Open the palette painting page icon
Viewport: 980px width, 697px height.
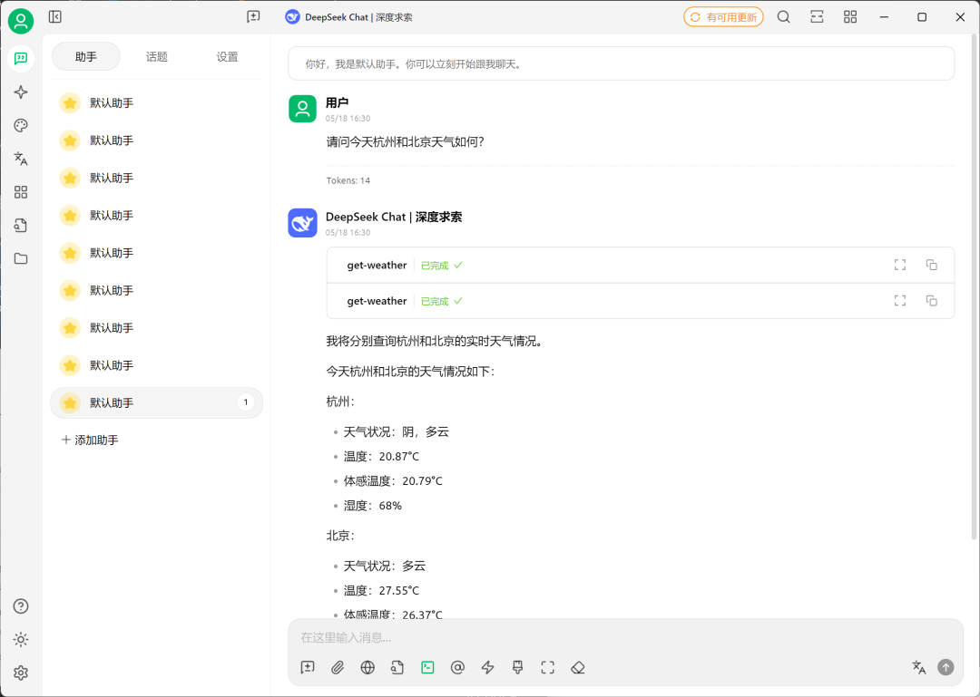pyautogui.click(x=21, y=126)
